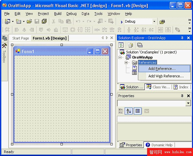Image resolution: width=193 pixels, height=156 pixels.
Task: Open the Dynamic Help tab
Action: [159, 145]
